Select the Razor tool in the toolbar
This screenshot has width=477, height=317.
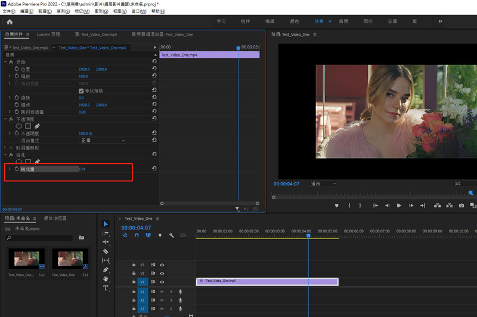click(x=106, y=251)
